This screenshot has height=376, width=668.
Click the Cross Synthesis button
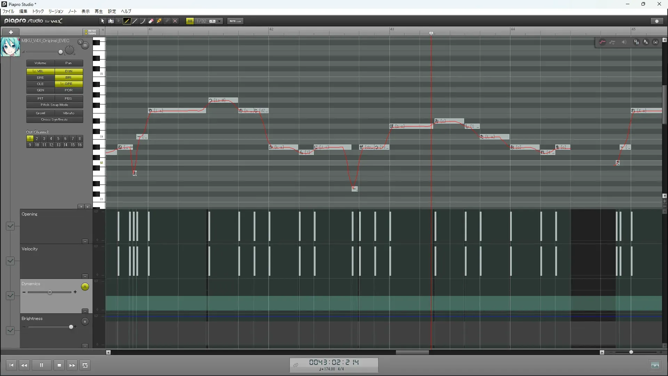(x=55, y=119)
